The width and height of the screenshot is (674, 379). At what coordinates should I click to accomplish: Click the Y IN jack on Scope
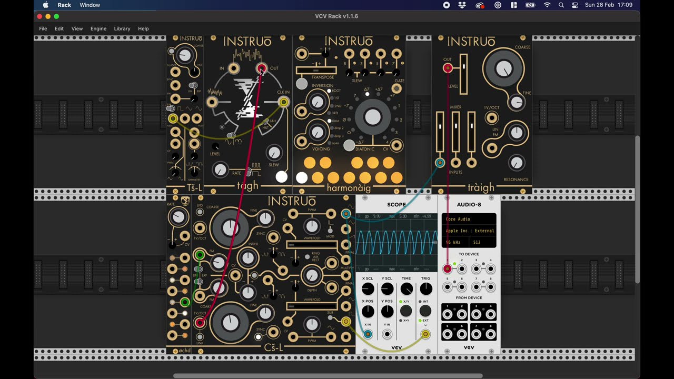click(387, 334)
